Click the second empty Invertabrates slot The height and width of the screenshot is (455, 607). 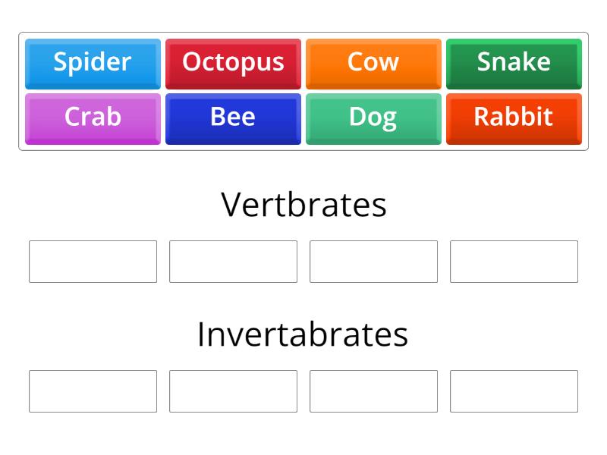[233, 391]
